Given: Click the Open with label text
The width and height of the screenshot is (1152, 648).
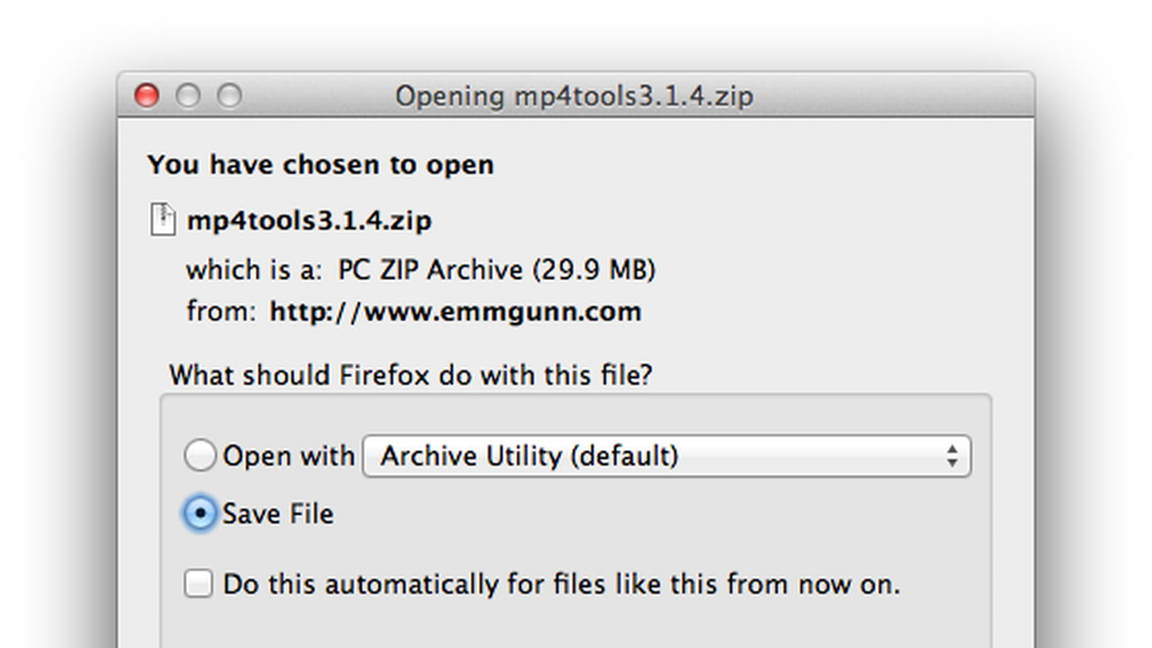Looking at the screenshot, I should (288, 455).
